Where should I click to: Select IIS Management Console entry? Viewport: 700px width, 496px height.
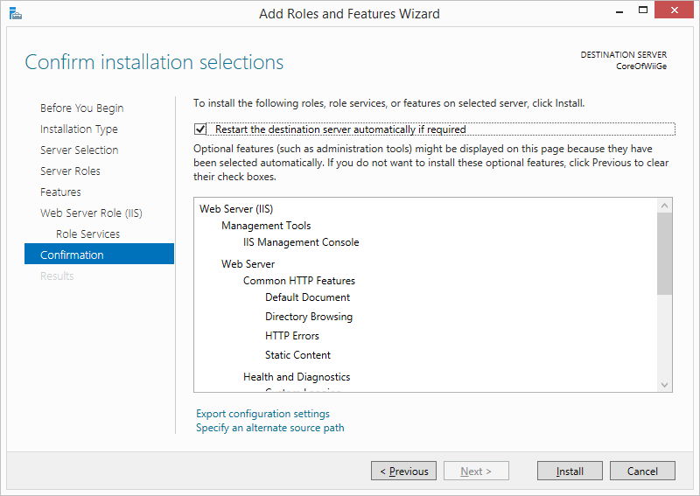tap(301, 242)
